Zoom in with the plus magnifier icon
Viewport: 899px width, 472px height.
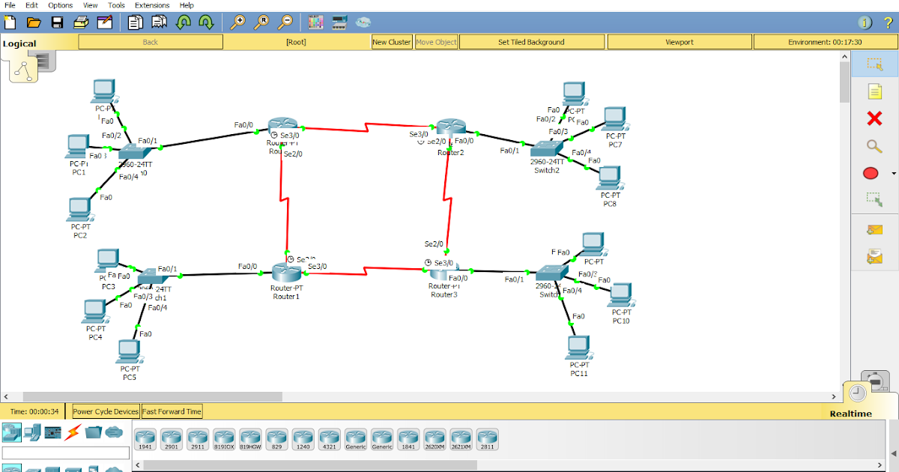point(239,22)
